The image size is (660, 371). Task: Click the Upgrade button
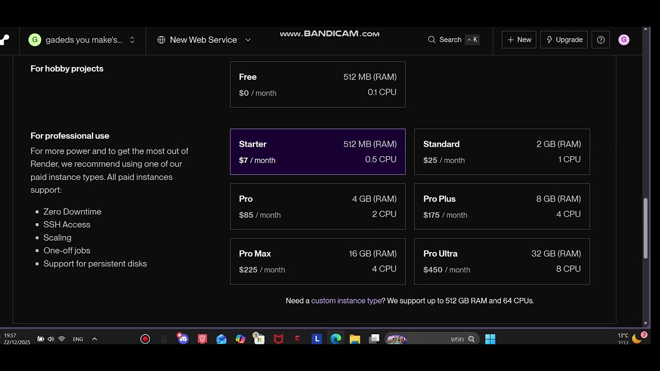[x=564, y=40]
